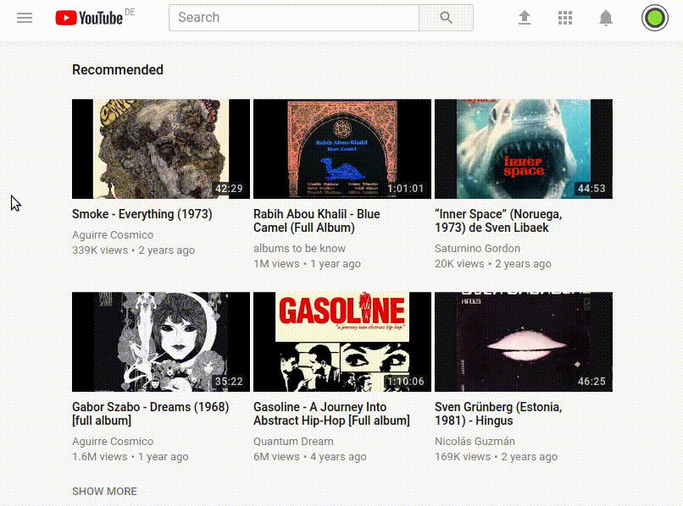Open the Smoke - Everything album thumbnail
This screenshot has height=506, width=683.
click(161, 149)
